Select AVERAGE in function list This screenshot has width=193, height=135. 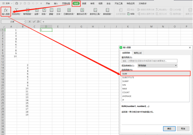[x=155, y=96]
